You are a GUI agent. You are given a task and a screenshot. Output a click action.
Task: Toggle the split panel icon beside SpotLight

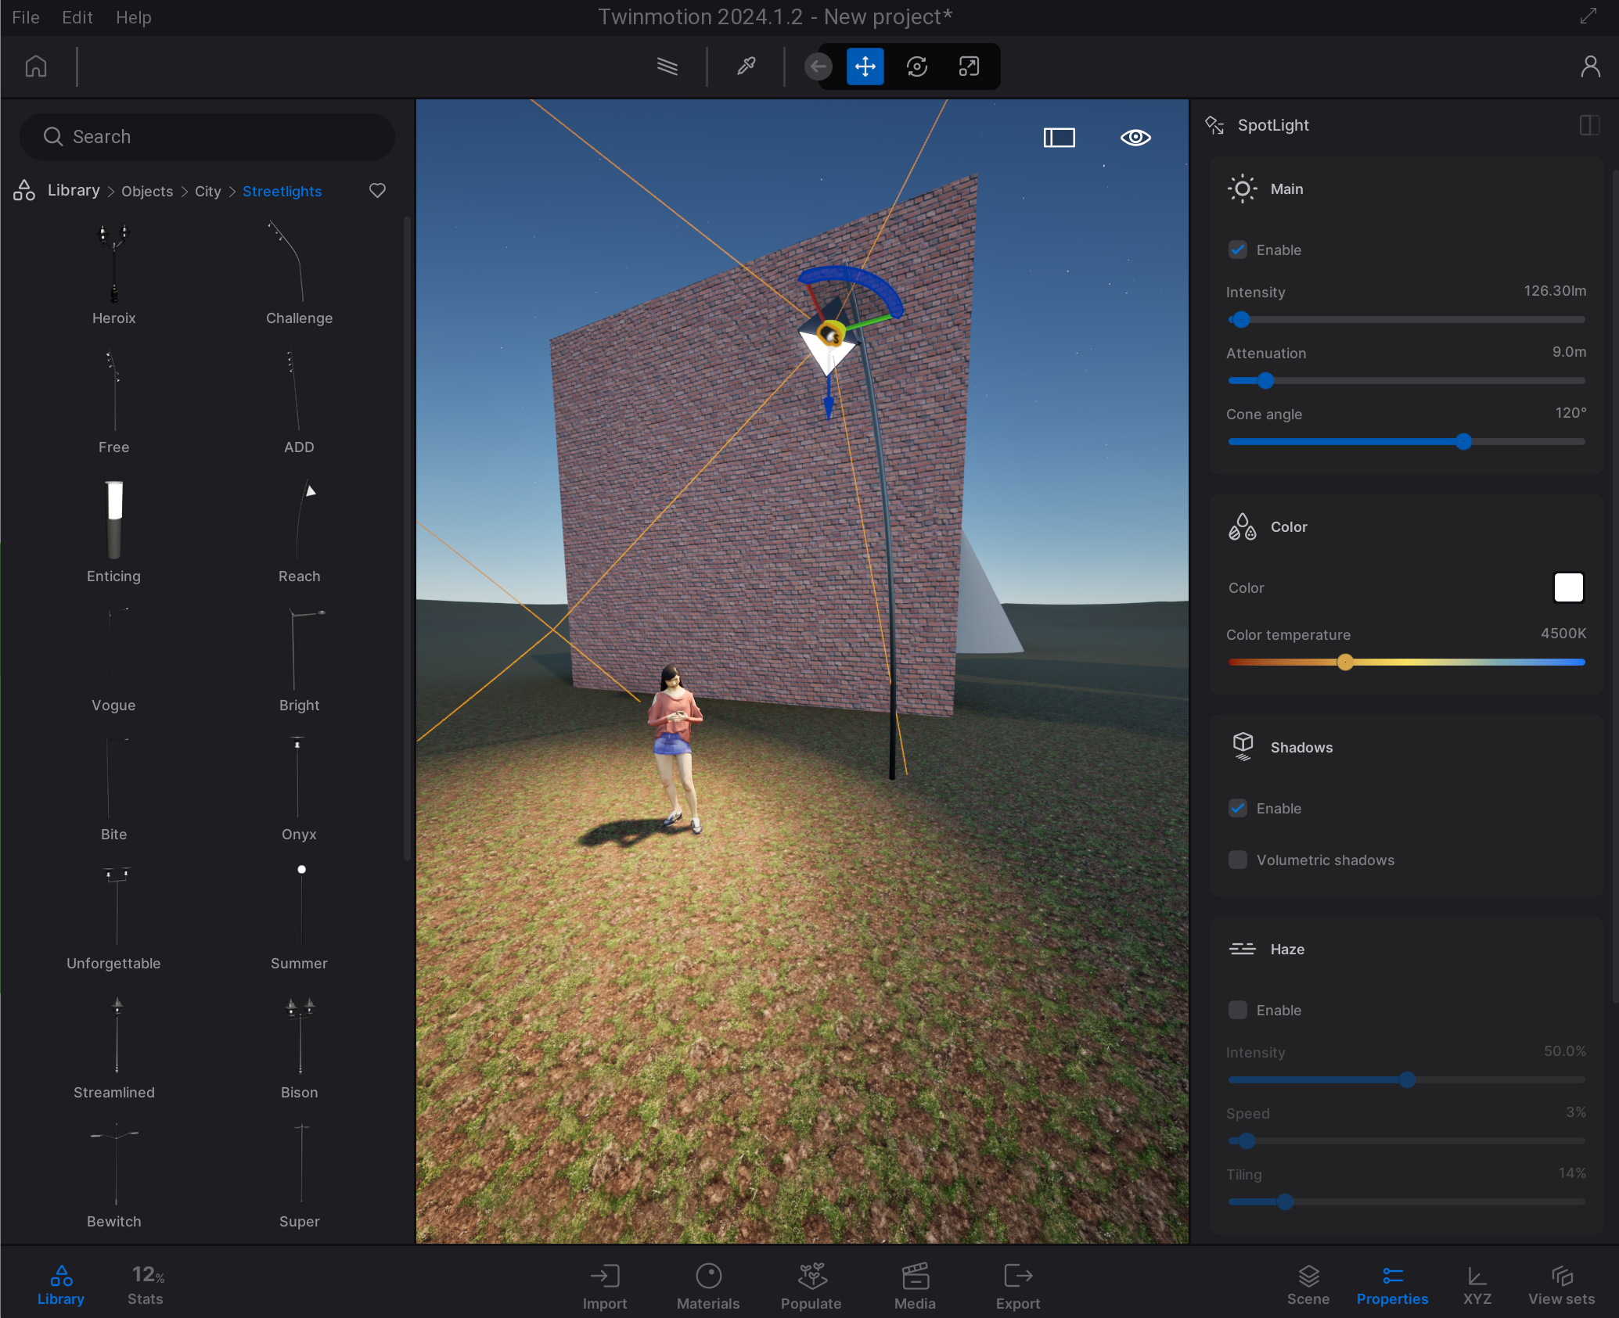pyautogui.click(x=1589, y=125)
